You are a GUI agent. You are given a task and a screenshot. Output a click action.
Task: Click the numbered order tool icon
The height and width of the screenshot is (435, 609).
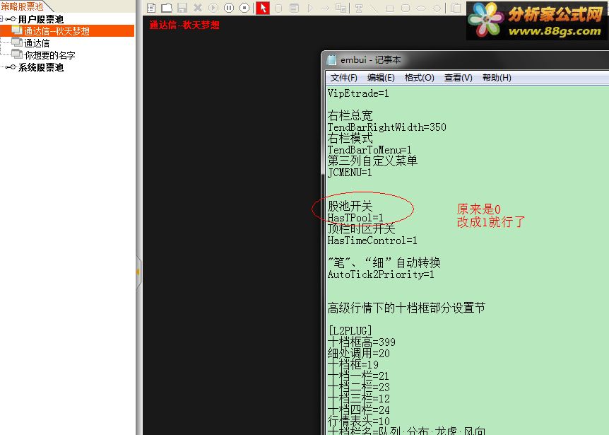[341, 8]
